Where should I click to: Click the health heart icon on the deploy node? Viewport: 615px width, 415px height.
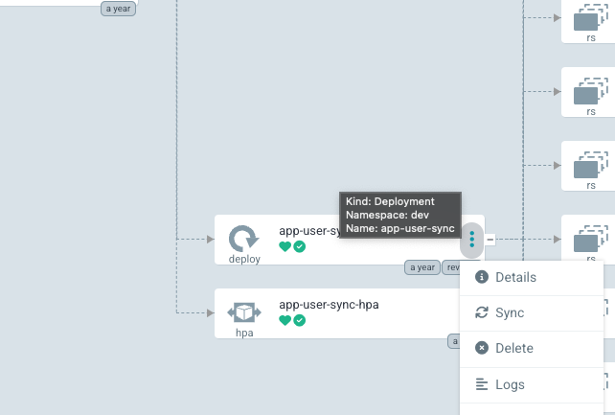(285, 246)
